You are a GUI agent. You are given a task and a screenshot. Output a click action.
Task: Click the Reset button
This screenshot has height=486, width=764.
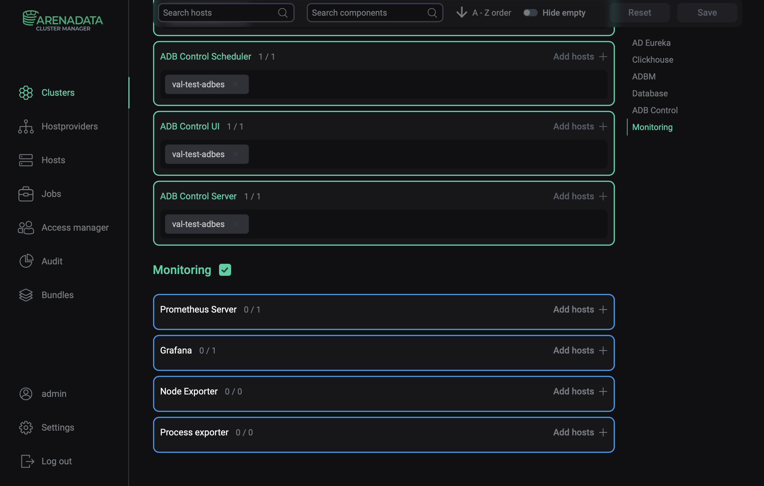(x=640, y=13)
